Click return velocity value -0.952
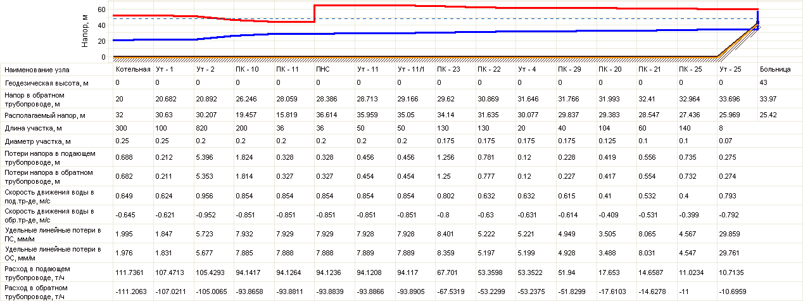The image size is (803, 301). coord(206,215)
